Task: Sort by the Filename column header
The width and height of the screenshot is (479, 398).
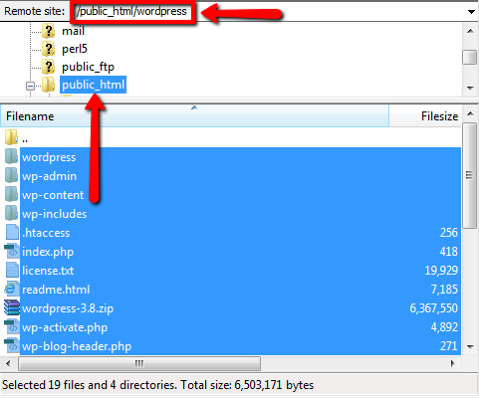Action: [194, 116]
